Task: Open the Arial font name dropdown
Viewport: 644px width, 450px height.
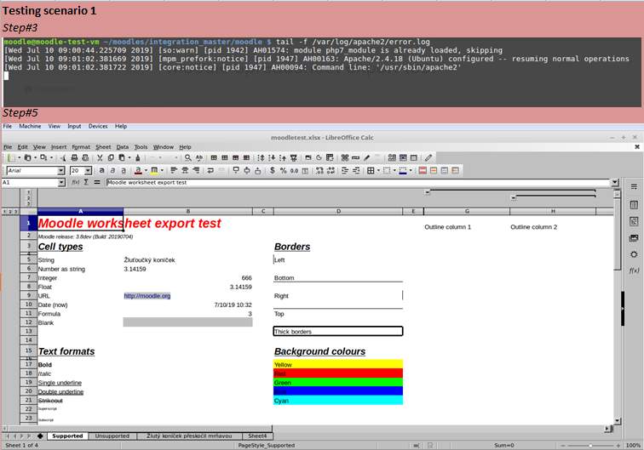Action: coord(60,170)
